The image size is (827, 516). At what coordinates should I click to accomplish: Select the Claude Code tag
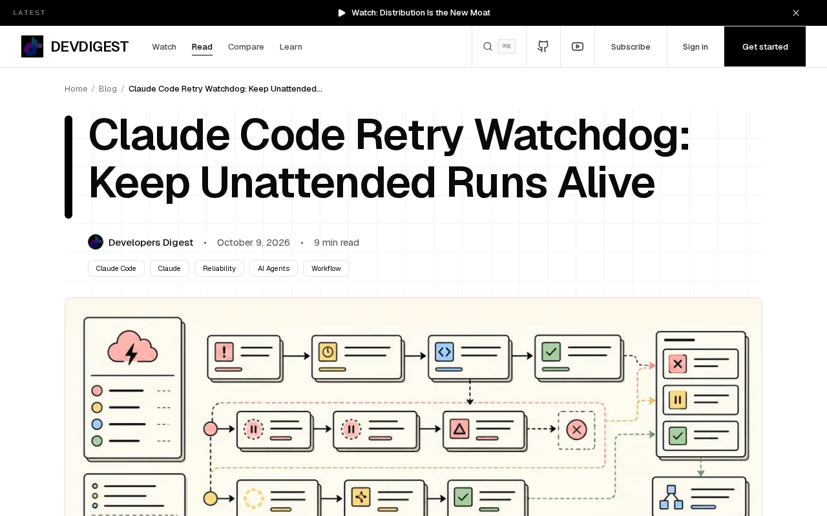[116, 268]
